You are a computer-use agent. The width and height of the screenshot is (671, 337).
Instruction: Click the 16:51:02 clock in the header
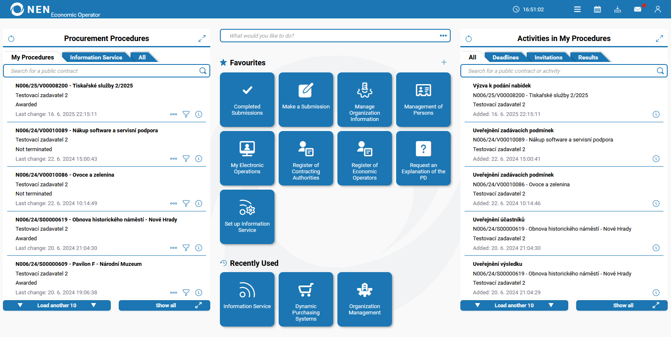528,9
